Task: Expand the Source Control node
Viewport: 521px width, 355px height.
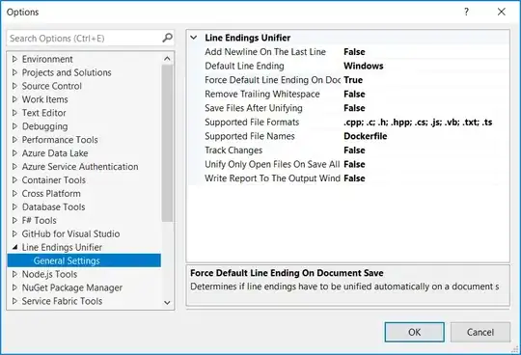Action: tap(14, 86)
